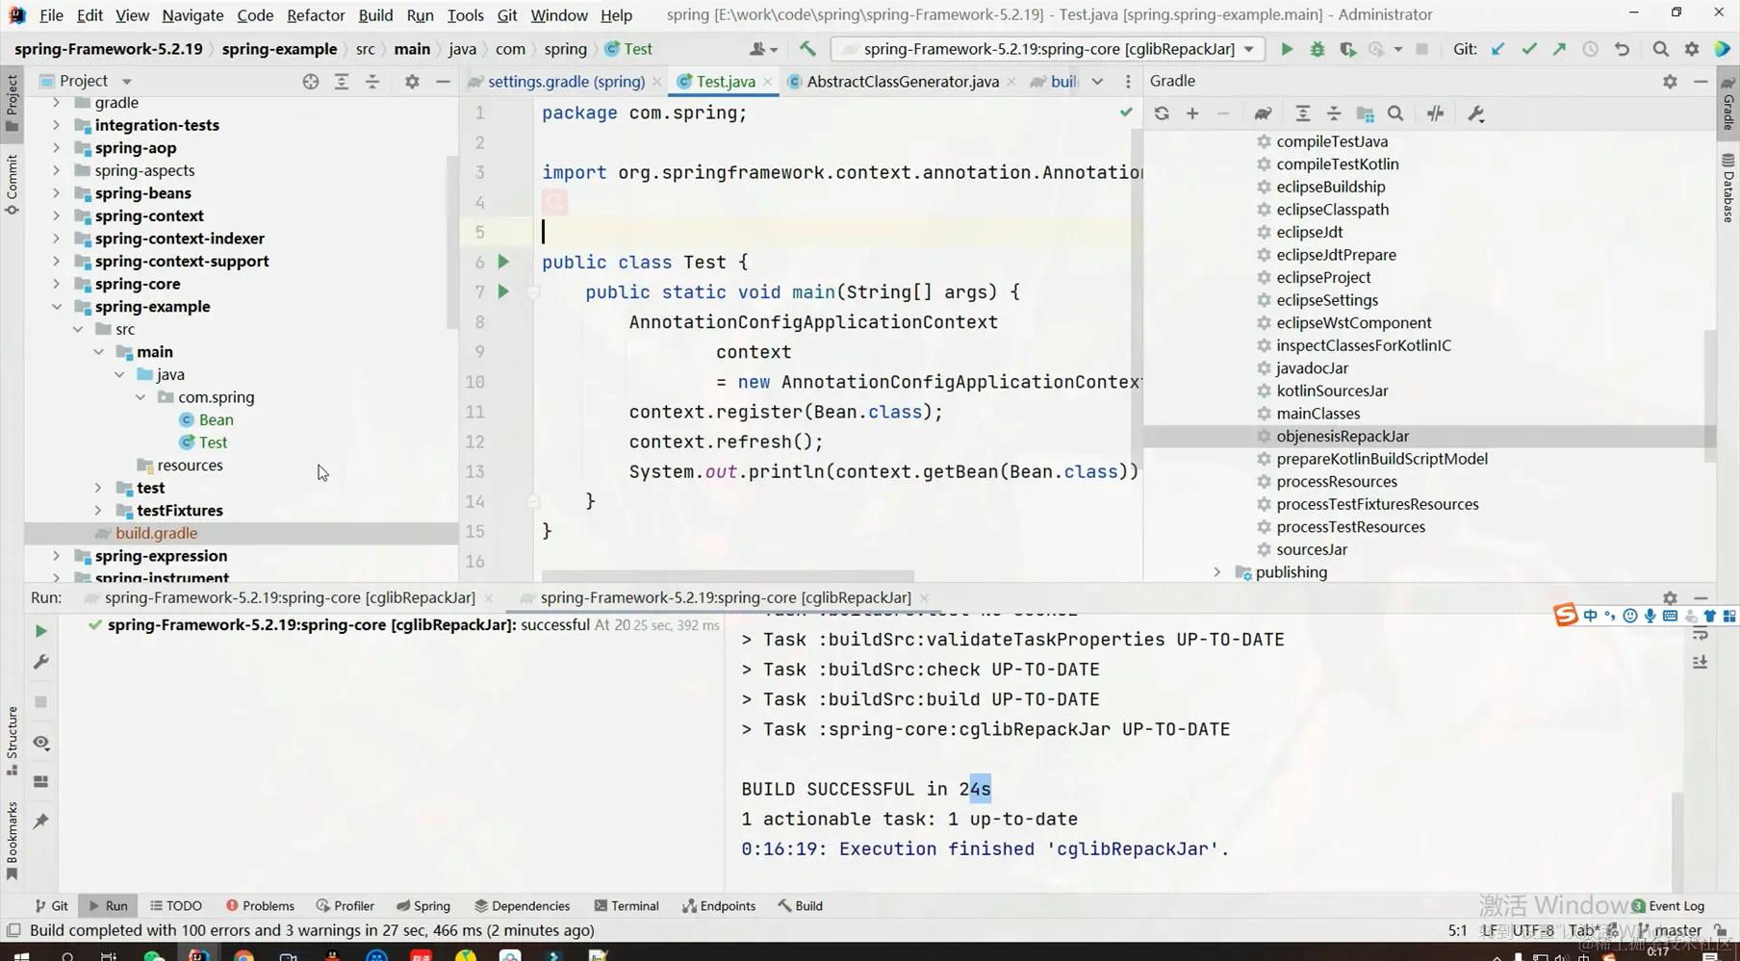Expand all in Project panel toolbar
This screenshot has height=961, width=1740.
coord(342,82)
